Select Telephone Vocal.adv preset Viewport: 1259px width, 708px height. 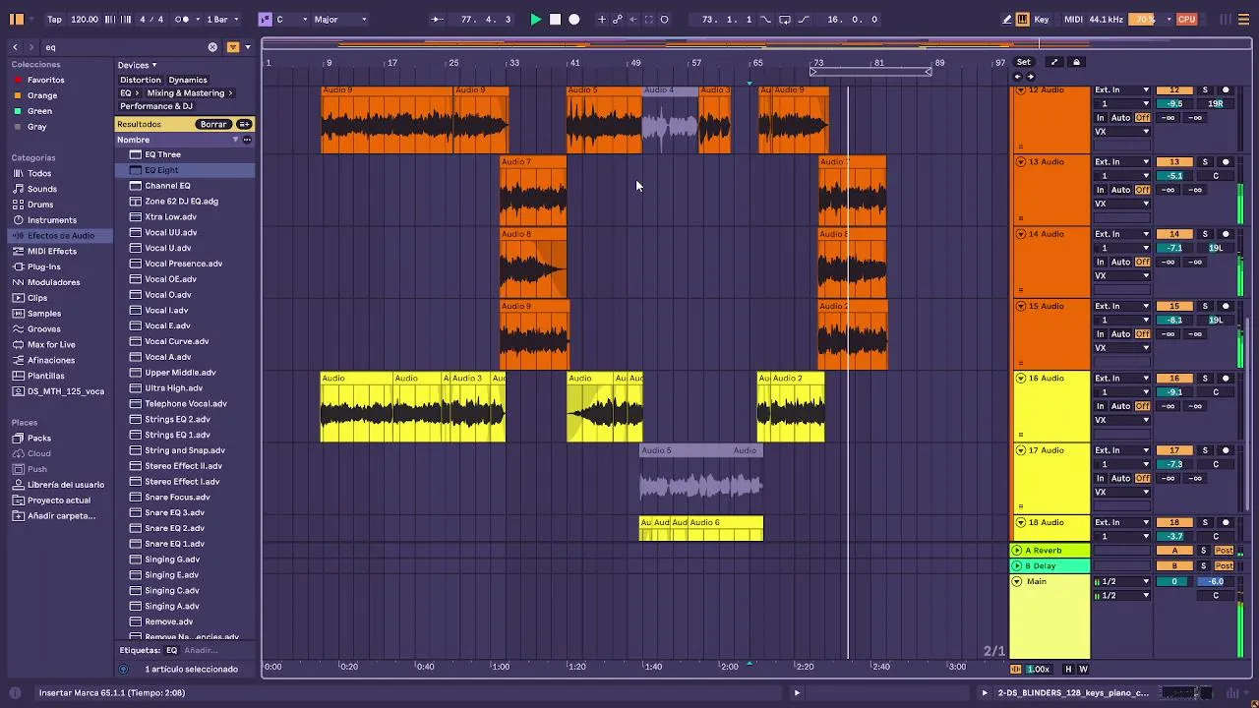click(186, 403)
